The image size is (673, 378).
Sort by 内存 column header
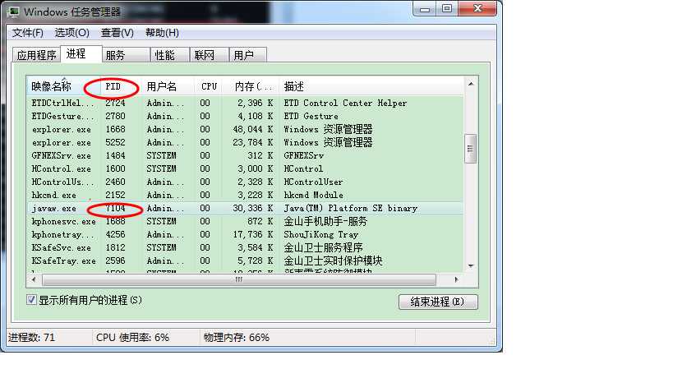click(251, 86)
